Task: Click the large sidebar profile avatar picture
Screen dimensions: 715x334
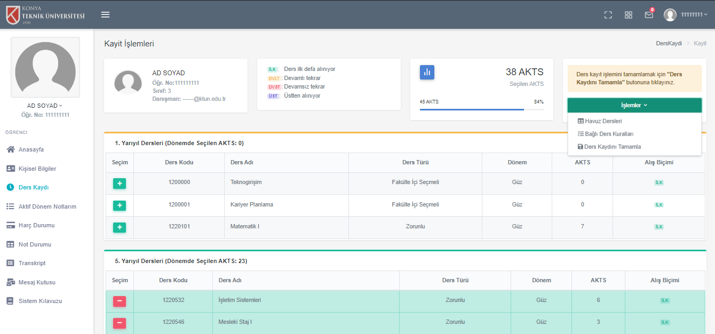Action: click(x=45, y=67)
